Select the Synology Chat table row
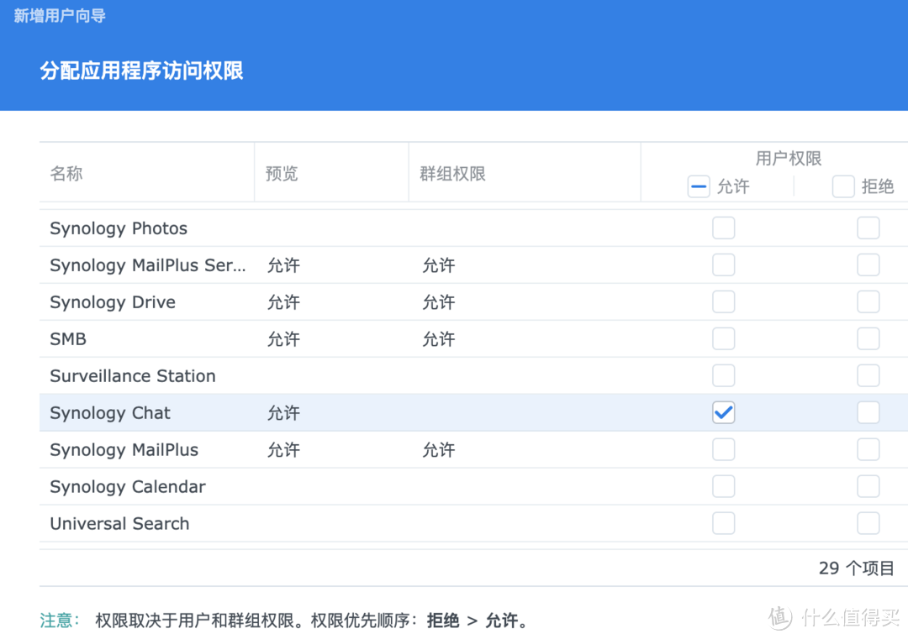 click(x=336, y=412)
